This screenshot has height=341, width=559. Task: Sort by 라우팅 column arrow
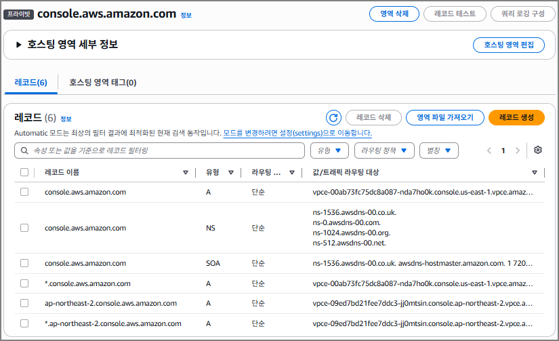[x=292, y=173]
